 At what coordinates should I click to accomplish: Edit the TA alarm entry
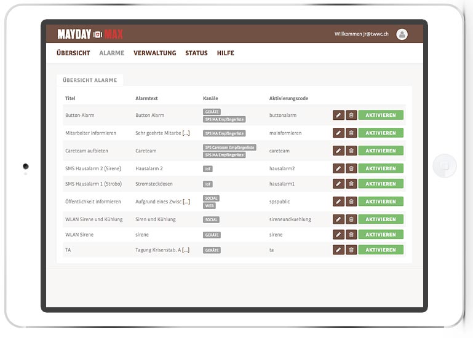coord(338,250)
